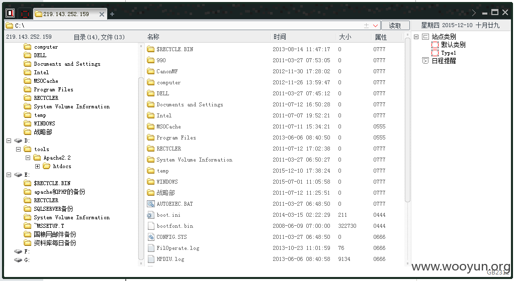Select 资料库每日备份 folder in tree
Viewport: 515px width, 281px height.
point(55,243)
